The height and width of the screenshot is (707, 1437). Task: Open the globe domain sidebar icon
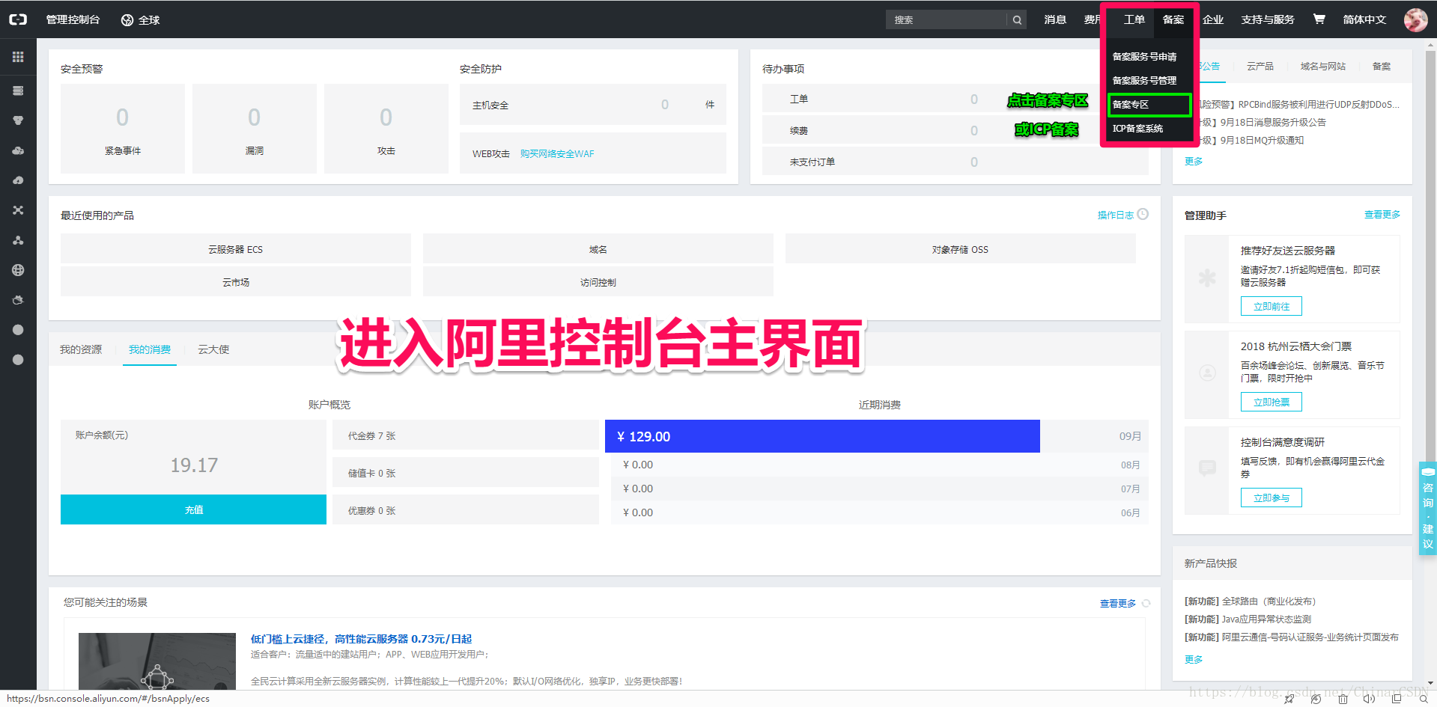[x=18, y=270]
